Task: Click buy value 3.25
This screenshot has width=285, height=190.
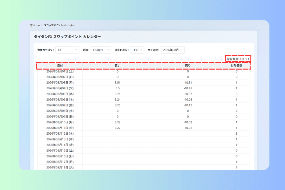Action: click(x=117, y=105)
